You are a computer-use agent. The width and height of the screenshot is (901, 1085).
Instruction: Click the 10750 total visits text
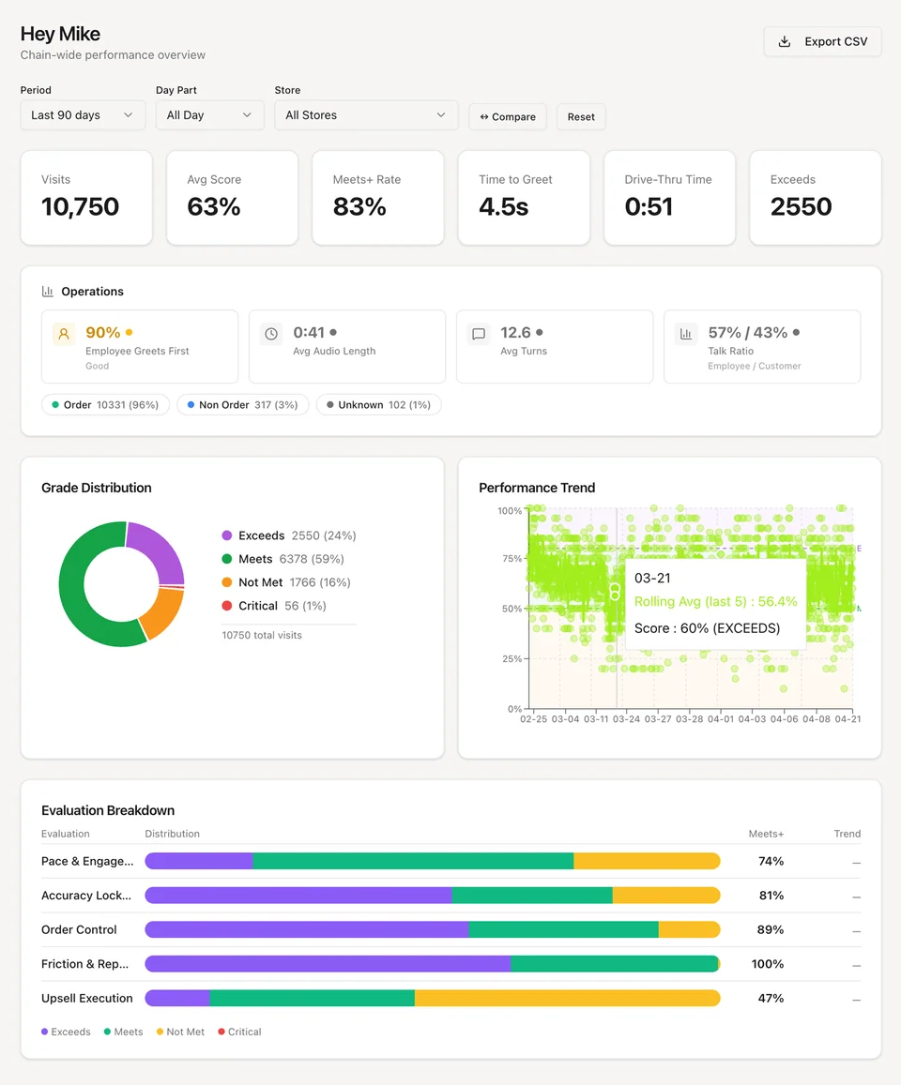tap(262, 635)
